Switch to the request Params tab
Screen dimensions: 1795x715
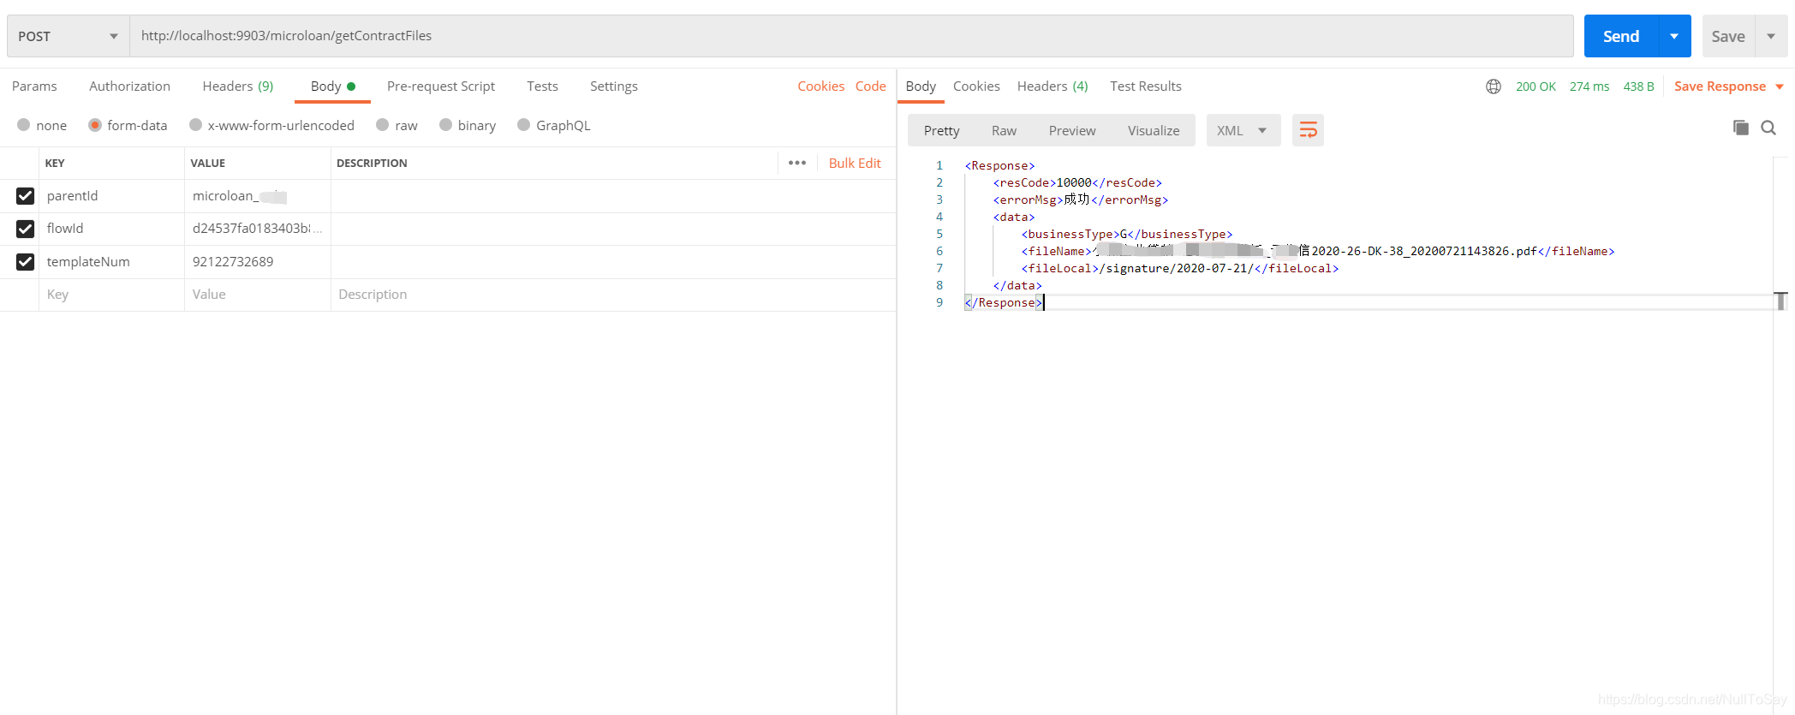pyautogui.click(x=34, y=86)
